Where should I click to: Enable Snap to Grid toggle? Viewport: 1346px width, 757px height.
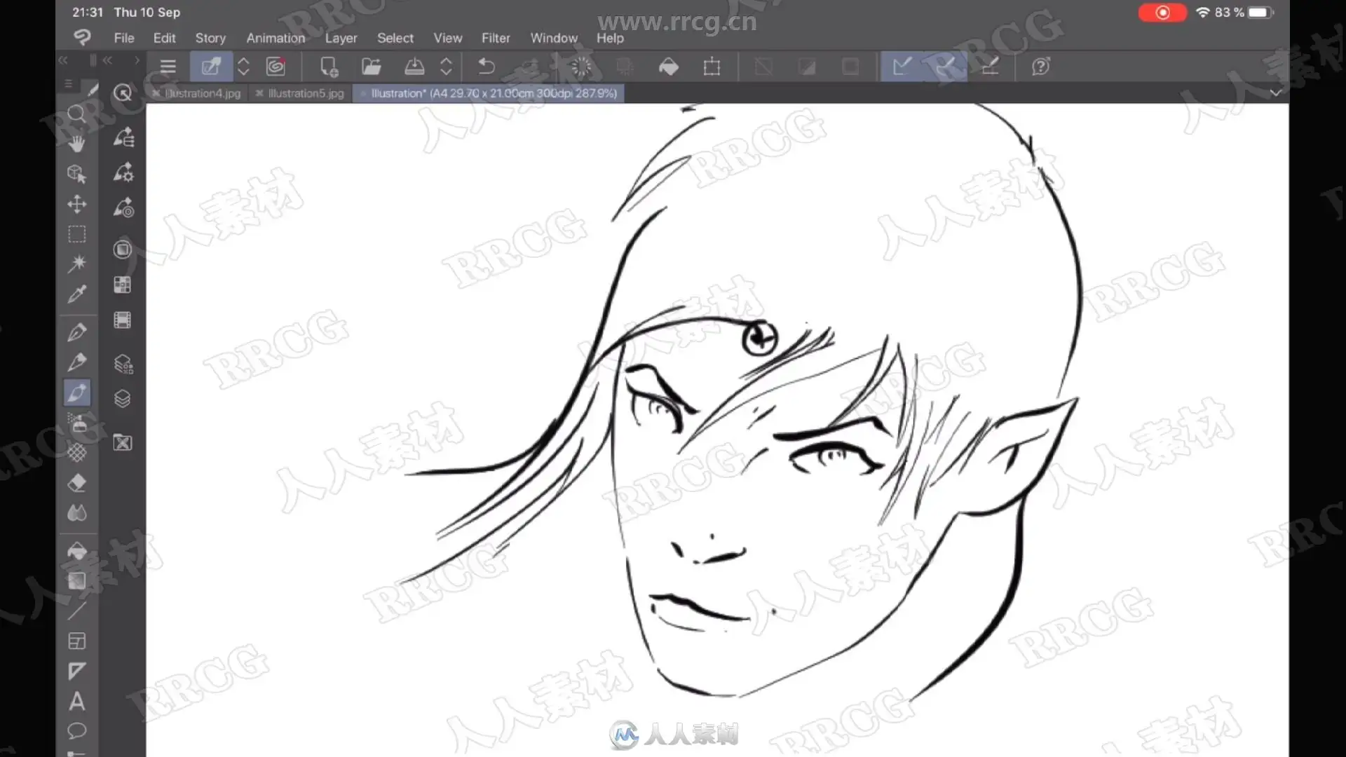[x=989, y=67]
